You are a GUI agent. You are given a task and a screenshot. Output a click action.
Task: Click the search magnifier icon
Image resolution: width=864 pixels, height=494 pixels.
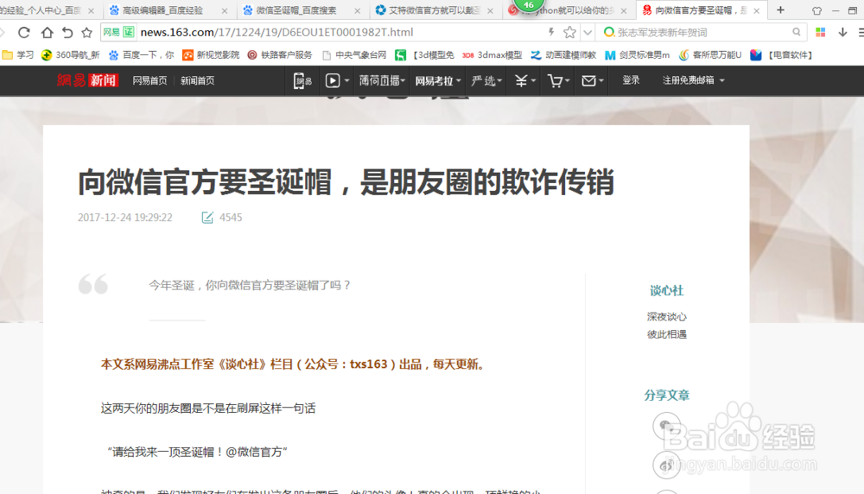797,33
